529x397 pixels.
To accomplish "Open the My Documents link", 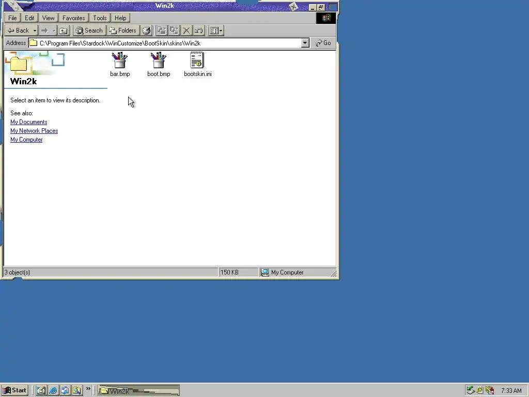I will click(x=29, y=122).
